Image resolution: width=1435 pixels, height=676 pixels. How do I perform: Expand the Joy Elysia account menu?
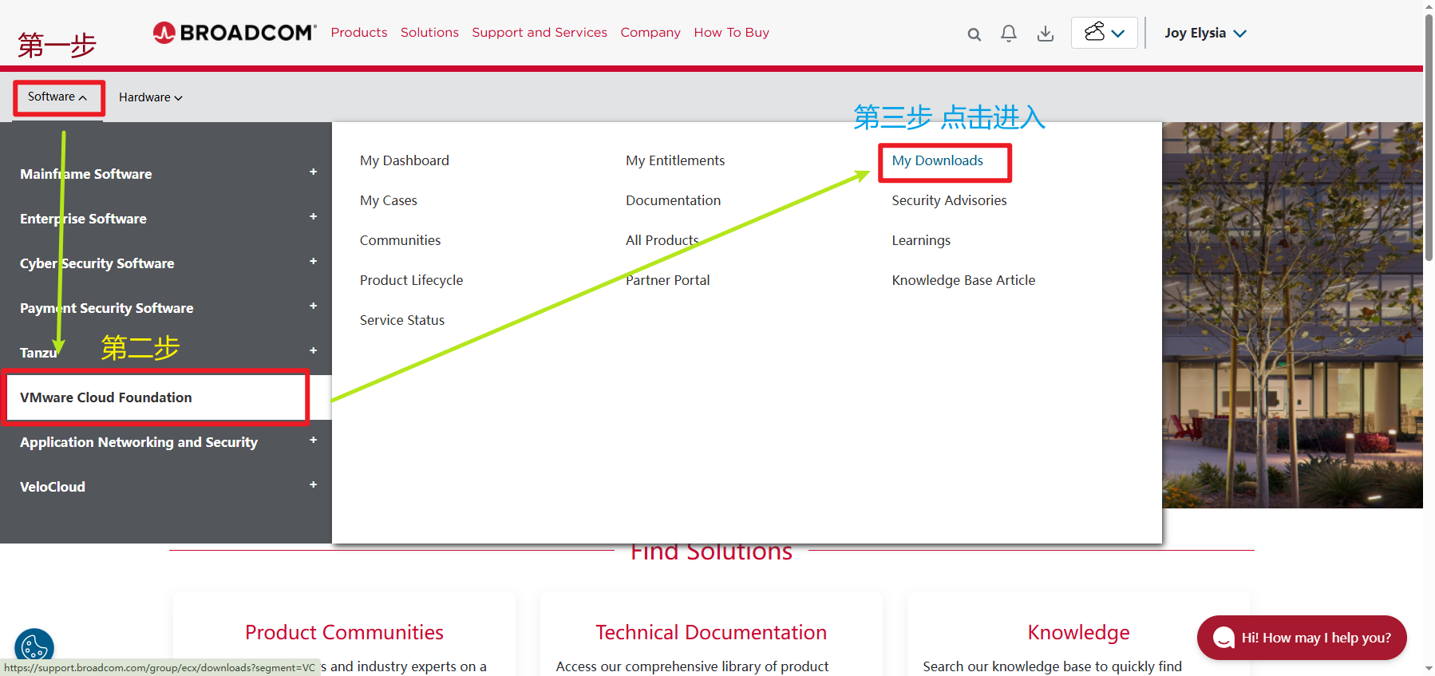pyautogui.click(x=1205, y=33)
